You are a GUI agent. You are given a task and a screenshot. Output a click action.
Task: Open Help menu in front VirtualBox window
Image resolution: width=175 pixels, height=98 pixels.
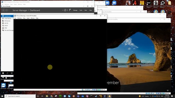[x=37, y=18]
